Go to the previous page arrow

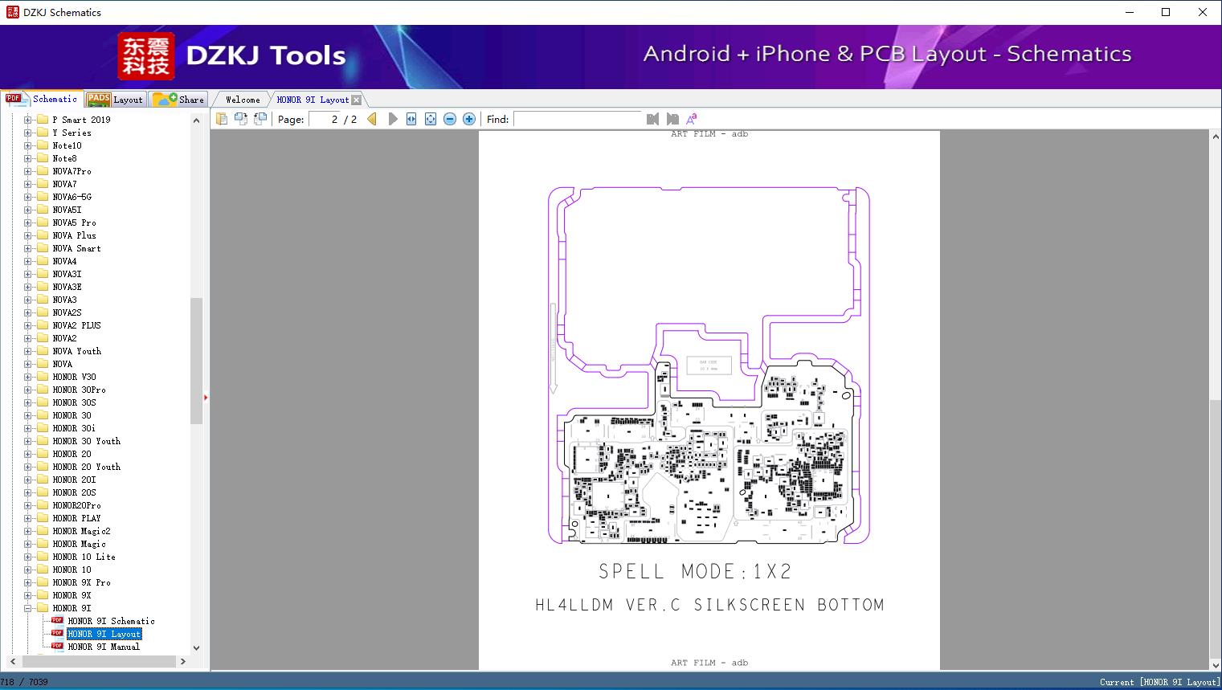[372, 119]
